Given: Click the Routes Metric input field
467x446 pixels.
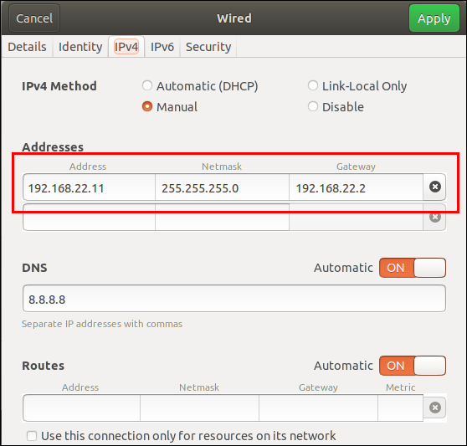Looking at the screenshot, I should click(x=400, y=408).
